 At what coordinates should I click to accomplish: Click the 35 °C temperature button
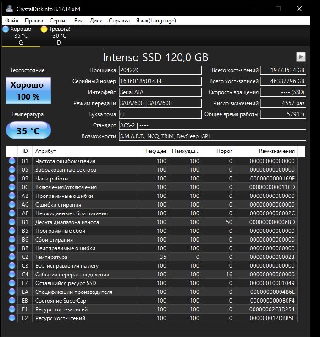tap(28, 130)
